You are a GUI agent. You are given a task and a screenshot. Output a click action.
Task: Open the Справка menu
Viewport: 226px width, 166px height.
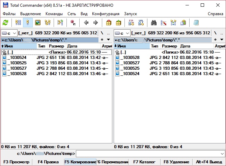click(216, 14)
